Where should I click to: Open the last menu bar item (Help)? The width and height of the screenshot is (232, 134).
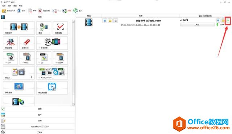(x=21, y=6)
